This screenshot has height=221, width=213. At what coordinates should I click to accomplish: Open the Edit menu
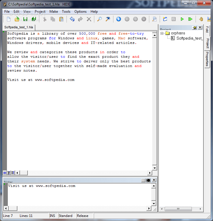tap(16, 12)
